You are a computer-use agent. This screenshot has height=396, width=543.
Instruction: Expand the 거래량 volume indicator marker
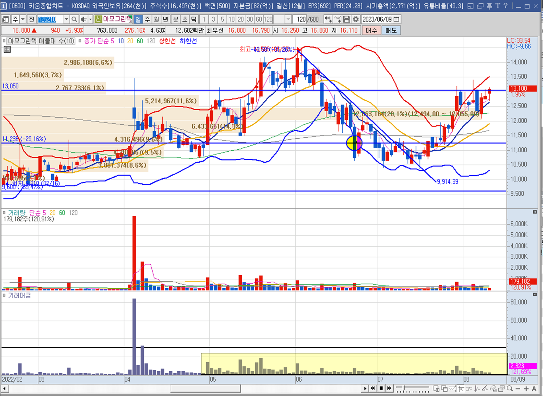(4, 213)
